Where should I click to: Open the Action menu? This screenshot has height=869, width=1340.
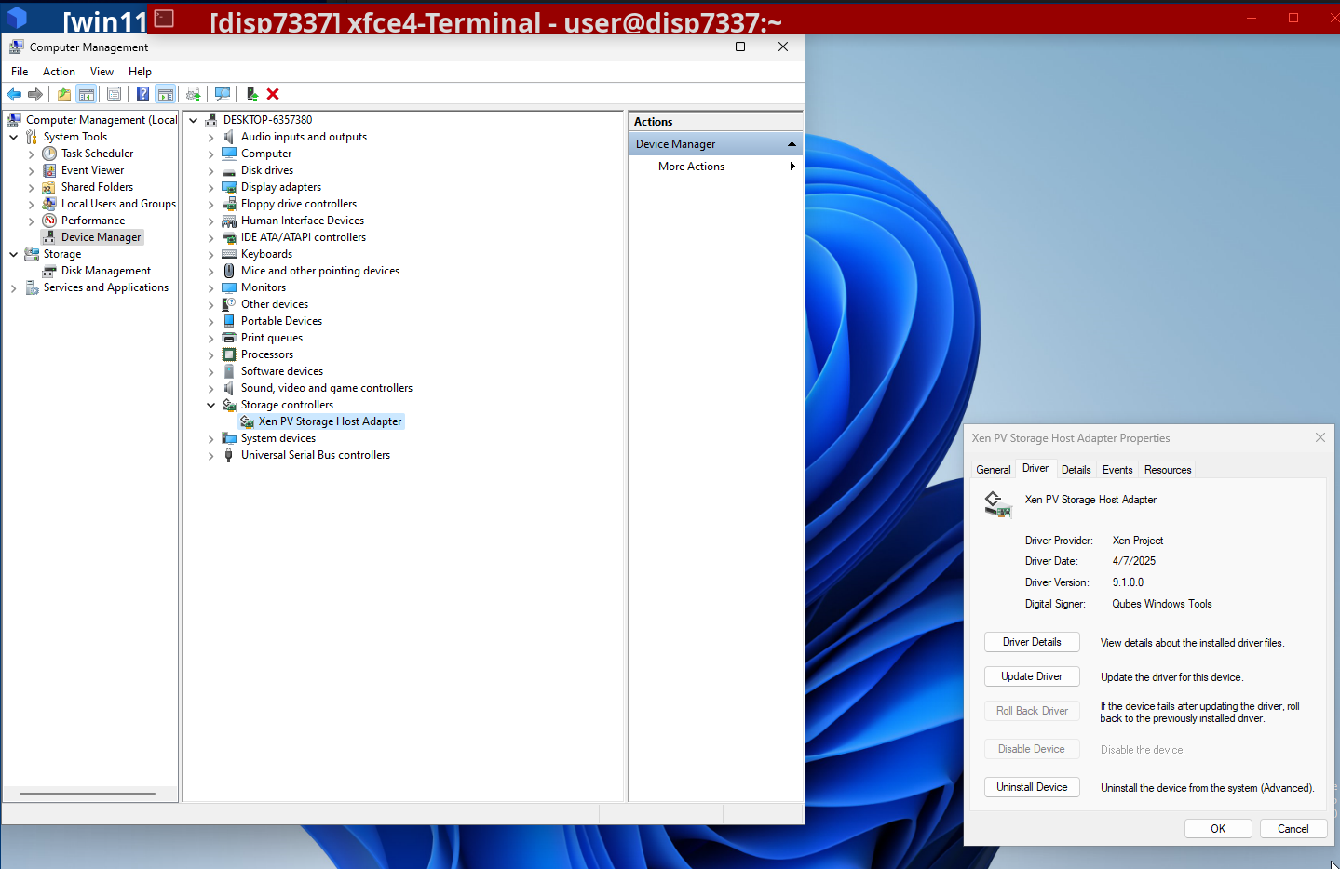[59, 72]
